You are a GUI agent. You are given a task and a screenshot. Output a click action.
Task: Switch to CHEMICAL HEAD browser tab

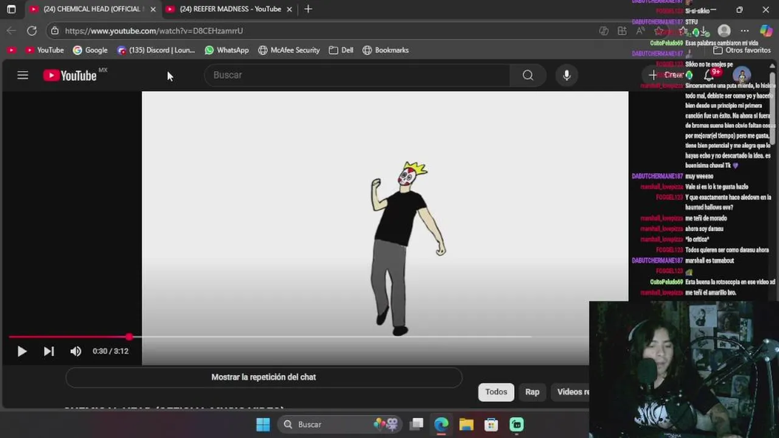91,9
